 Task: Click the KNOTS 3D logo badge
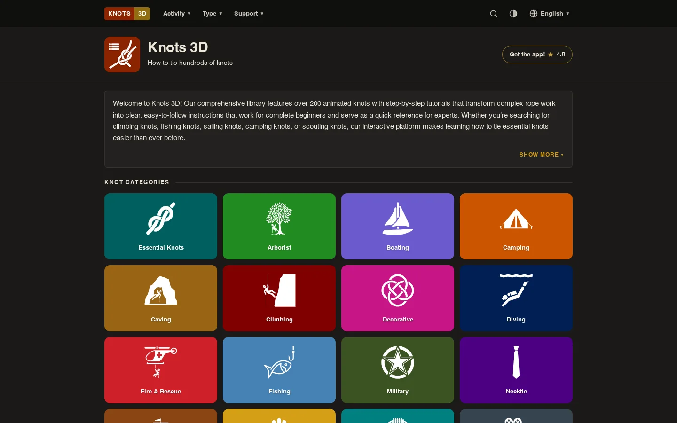pyautogui.click(x=127, y=14)
